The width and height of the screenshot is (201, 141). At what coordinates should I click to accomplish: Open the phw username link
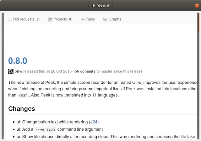(18, 71)
